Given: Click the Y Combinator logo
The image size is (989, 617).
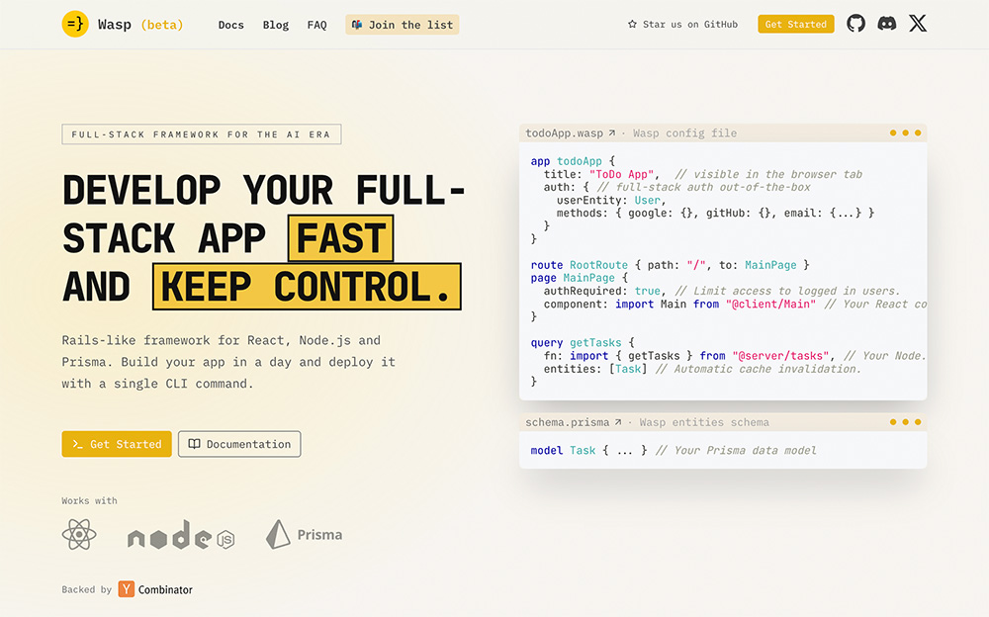Looking at the screenshot, I should (x=155, y=589).
